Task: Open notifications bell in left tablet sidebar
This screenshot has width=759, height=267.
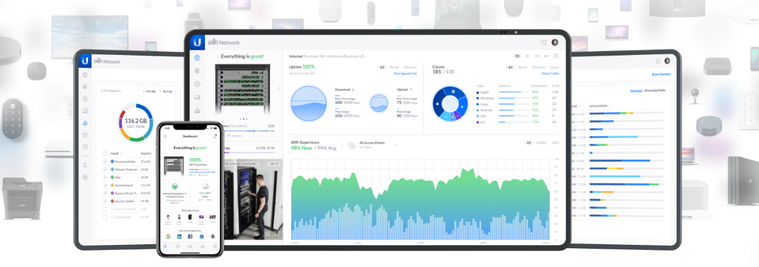Action: point(85,165)
